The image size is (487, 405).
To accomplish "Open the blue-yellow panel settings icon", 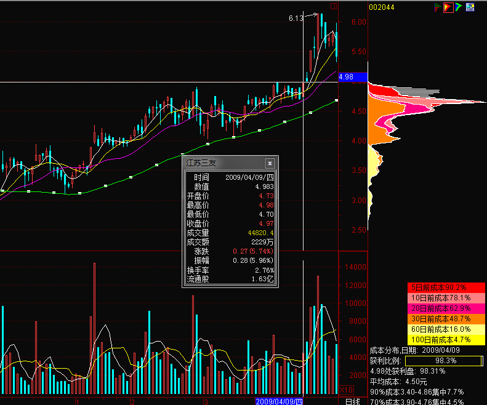I will [x=470, y=7].
